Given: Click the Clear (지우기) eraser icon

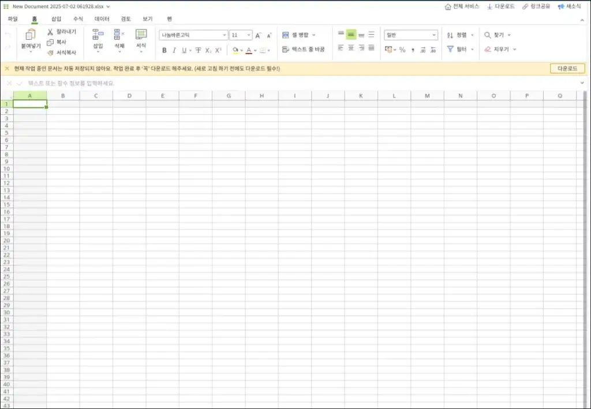Looking at the screenshot, I should click(487, 50).
